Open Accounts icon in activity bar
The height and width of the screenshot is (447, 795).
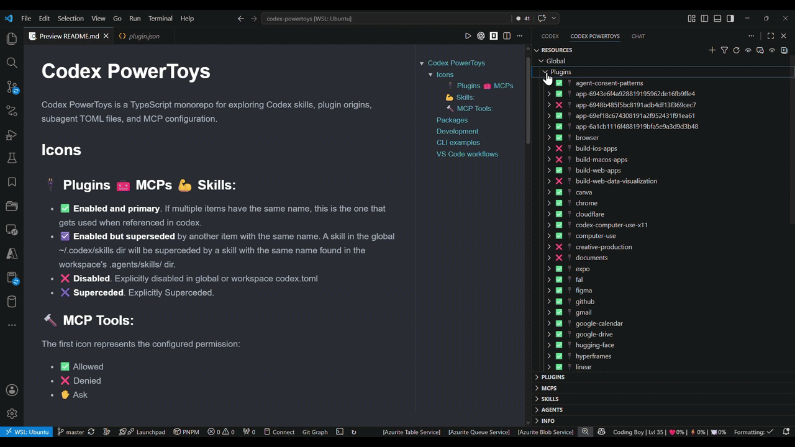(x=11, y=390)
